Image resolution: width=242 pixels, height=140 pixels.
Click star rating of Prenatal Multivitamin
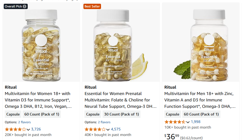95,129
